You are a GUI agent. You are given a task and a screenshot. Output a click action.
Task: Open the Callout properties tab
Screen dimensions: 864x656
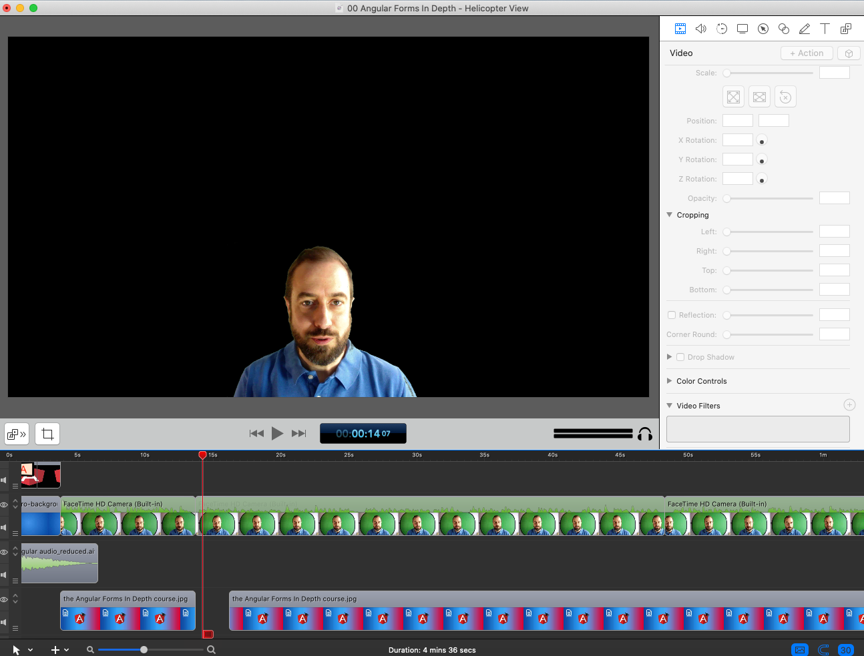tap(763, 29)
